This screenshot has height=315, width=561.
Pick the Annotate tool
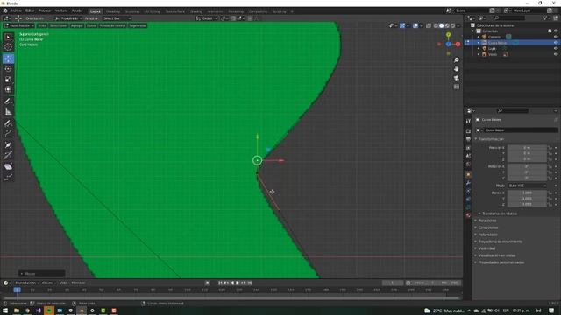pyautogui.click(x=8, y=101)
